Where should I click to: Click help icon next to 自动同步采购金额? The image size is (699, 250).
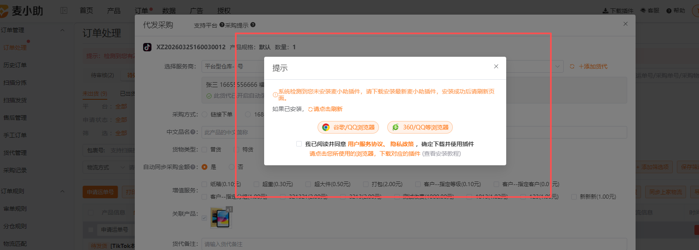click(x=192, y=167)
